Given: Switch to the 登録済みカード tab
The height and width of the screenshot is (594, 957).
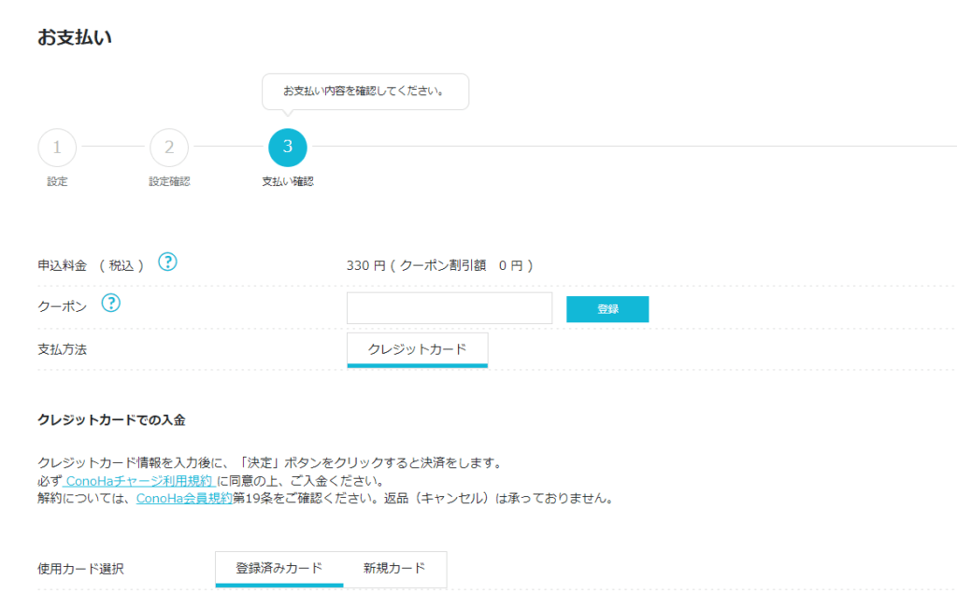Looking at the screenshot, I should tap(279, 568).
